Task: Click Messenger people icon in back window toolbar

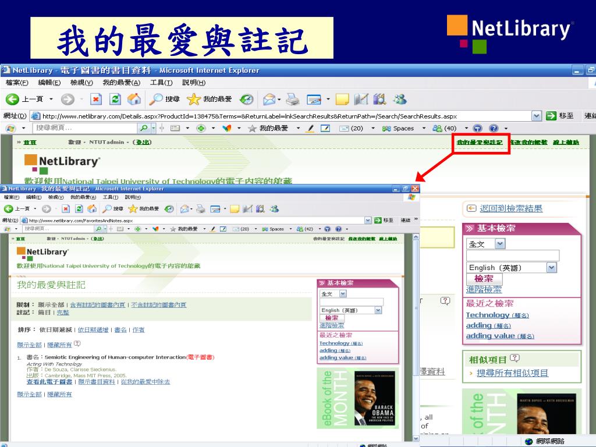Action: point(400,99)
